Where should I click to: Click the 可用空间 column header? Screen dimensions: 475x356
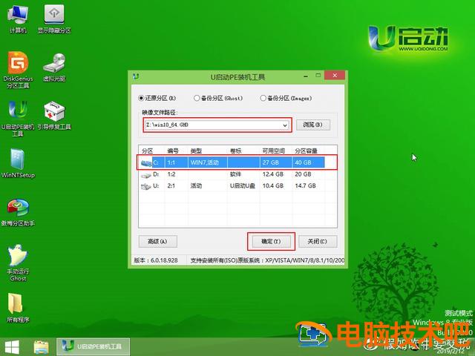coord(274,151)
